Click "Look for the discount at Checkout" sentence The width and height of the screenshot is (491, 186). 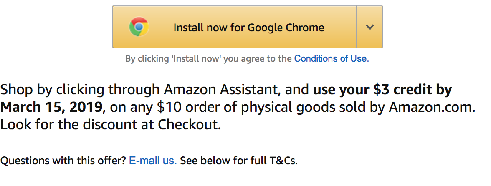110,124
